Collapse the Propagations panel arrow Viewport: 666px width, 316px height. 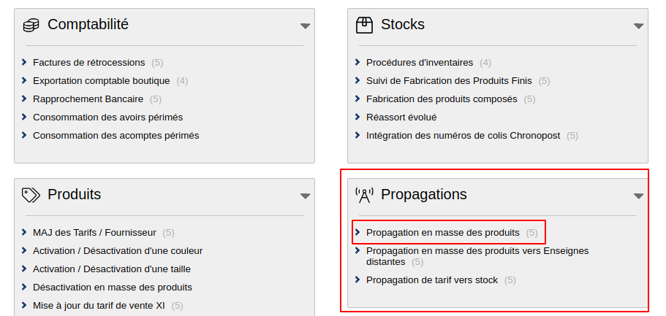click(x=638, y=196)
